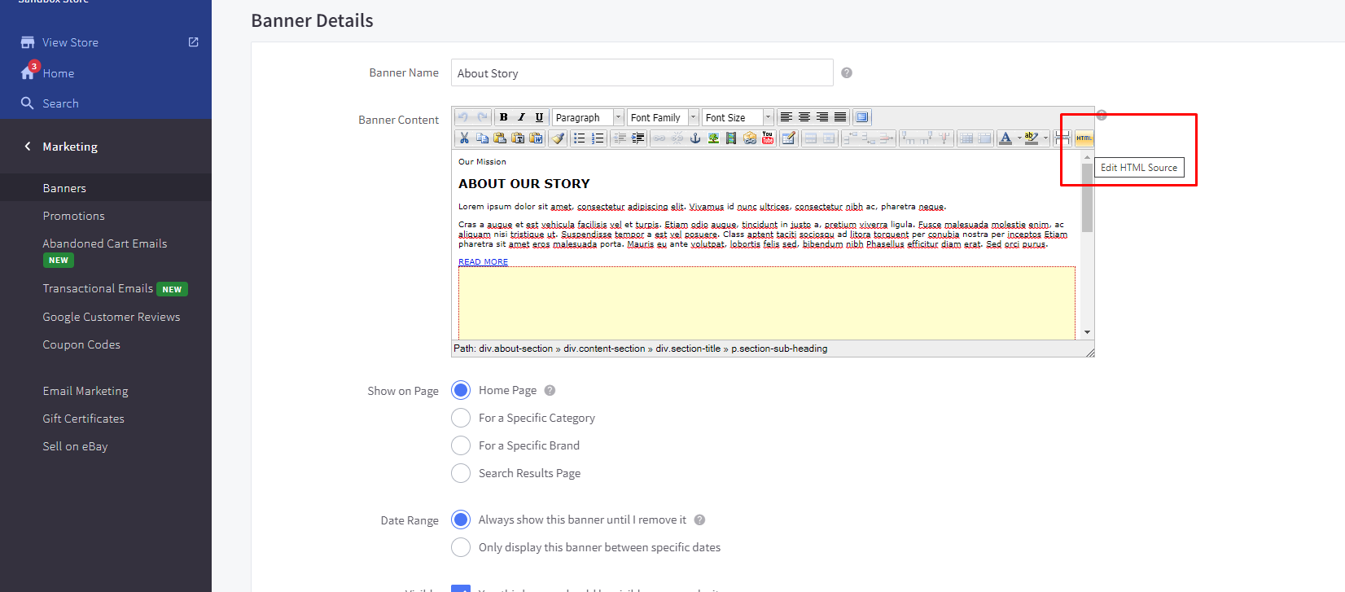The image size is (1345, 592).
Task: Open Search in sidebar
Action: point(60,103)
